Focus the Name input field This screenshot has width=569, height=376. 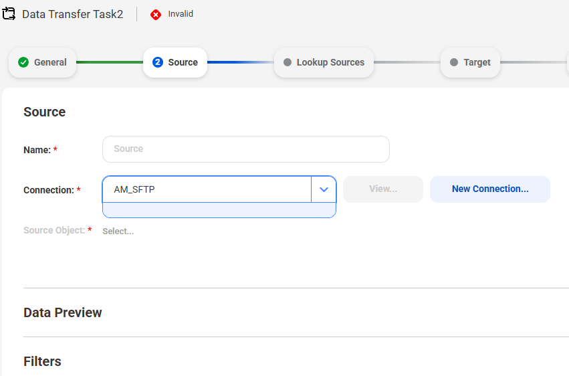[246, 149]
